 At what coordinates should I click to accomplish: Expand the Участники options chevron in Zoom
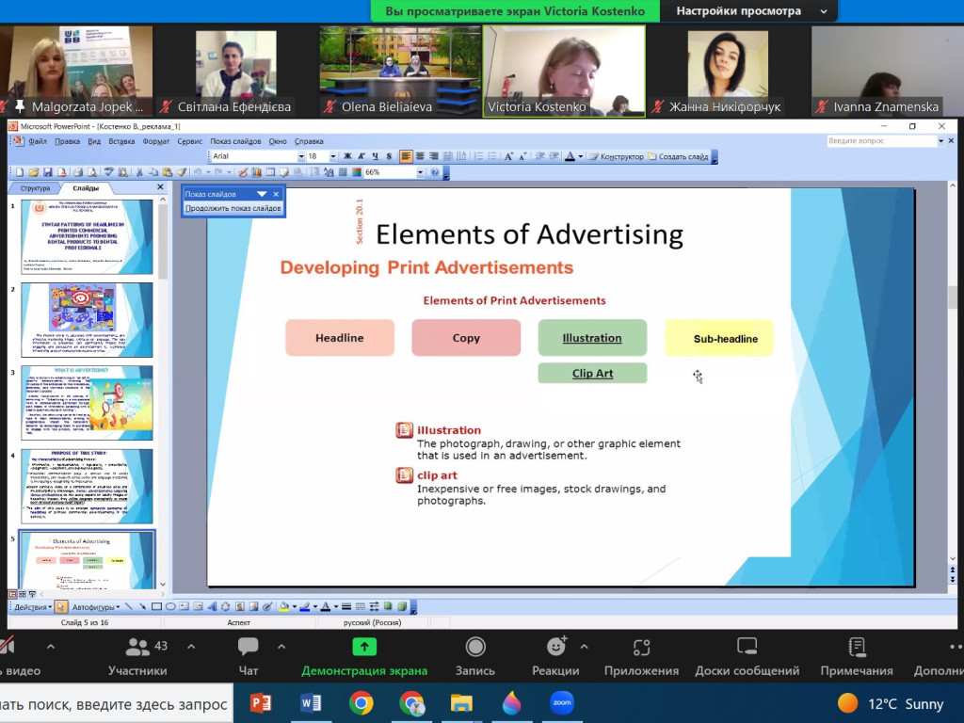click(191, 647)
